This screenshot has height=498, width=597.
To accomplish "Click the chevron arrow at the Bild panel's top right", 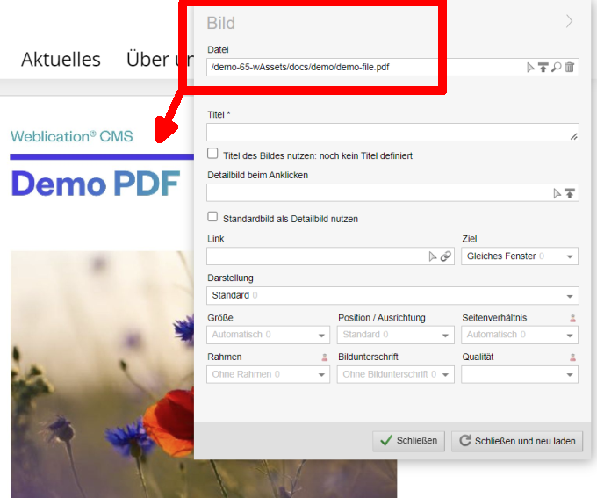I will point(569,21).
